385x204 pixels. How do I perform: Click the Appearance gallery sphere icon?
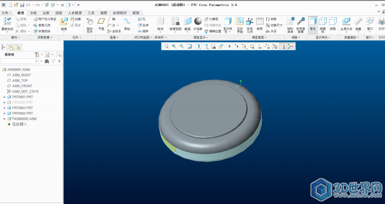198,21
